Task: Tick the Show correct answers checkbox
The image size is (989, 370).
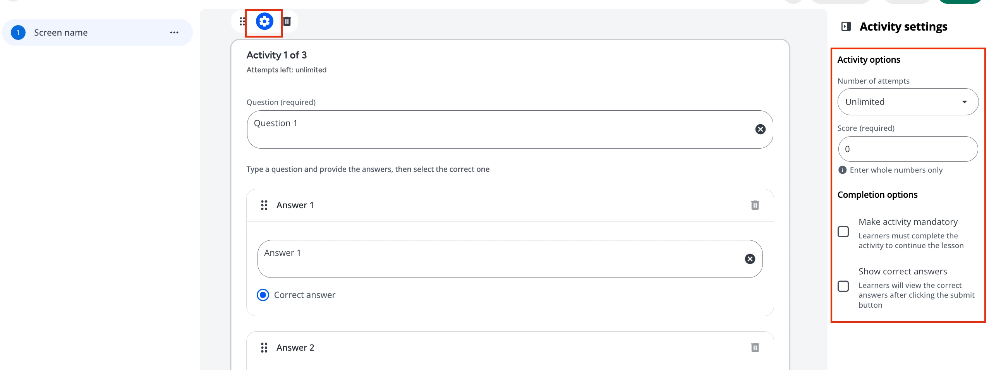Action: click(843, 286)
